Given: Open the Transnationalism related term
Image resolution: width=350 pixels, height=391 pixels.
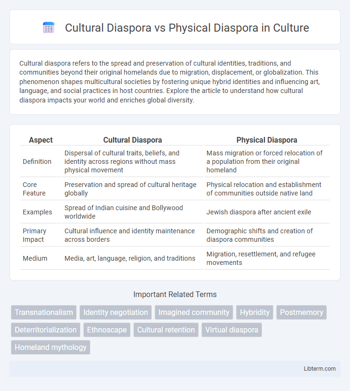Looking at the screenshot, I should [44, 312].
